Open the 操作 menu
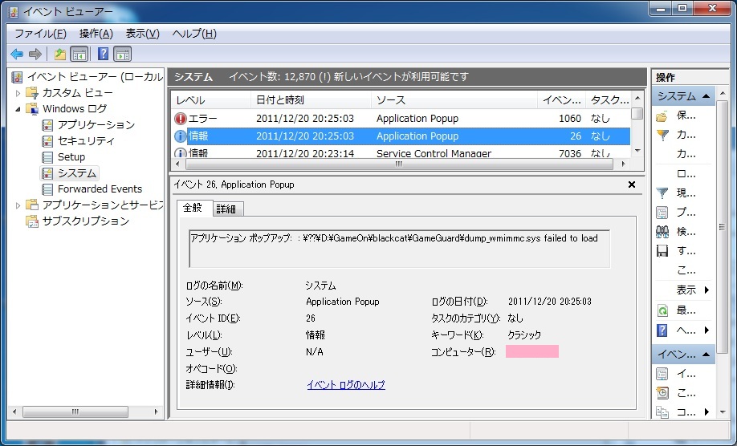Image resolution: width=737 pixels, height=446 pixels. 96,34
